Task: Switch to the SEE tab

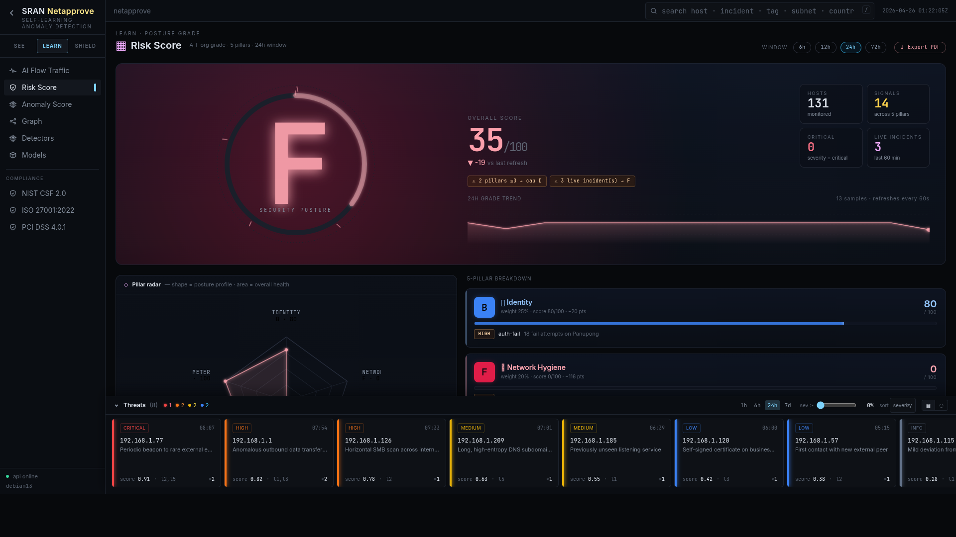Action: tap(19, 46)
